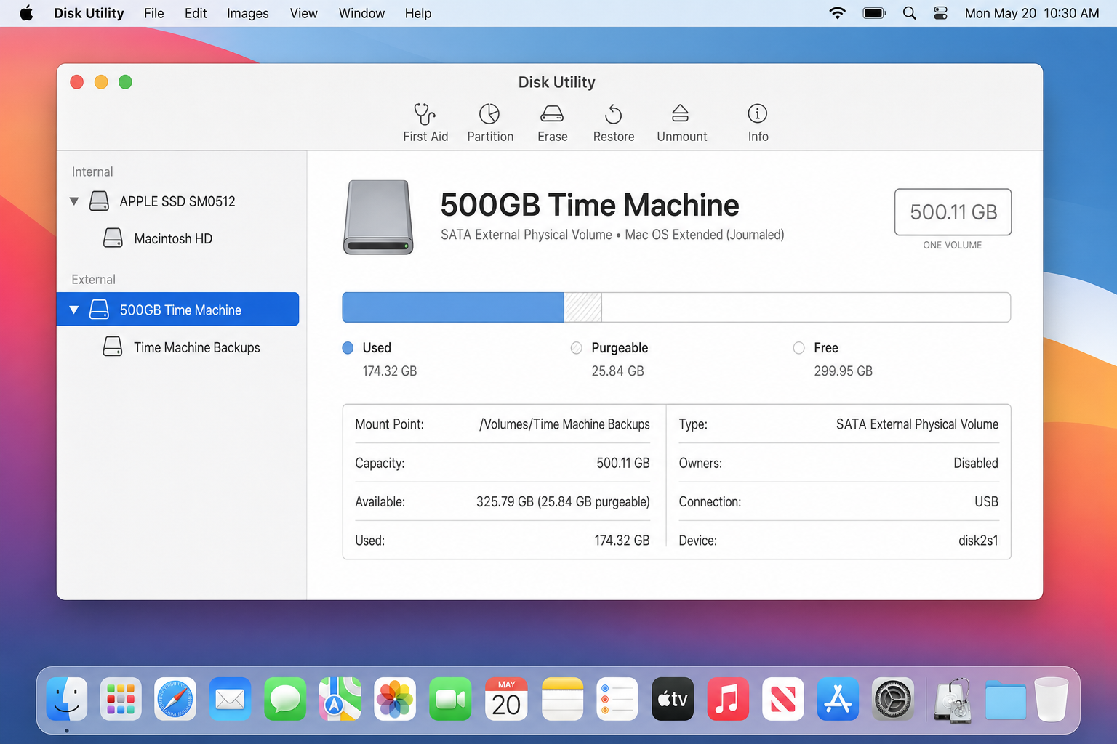Open Messages from the Dock
Screen dimensions: 1117x744
(285, 699)
